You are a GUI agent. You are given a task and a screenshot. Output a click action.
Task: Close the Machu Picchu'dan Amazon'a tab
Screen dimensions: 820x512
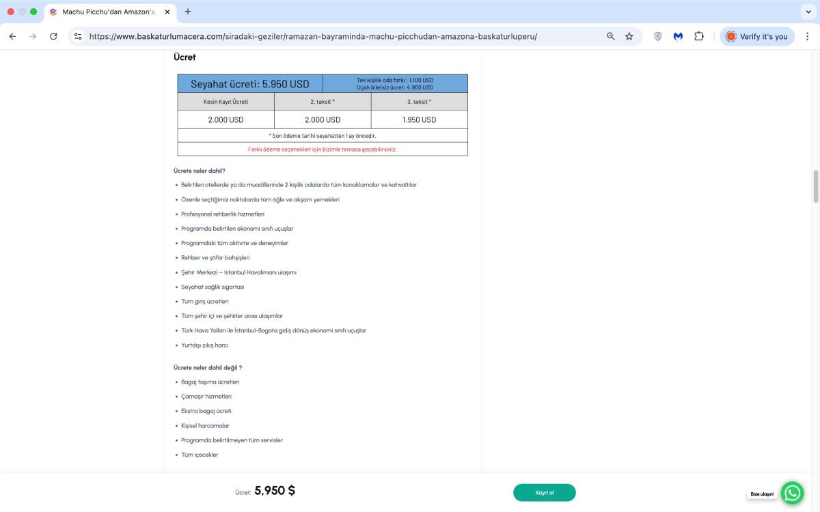pos(167,12)
